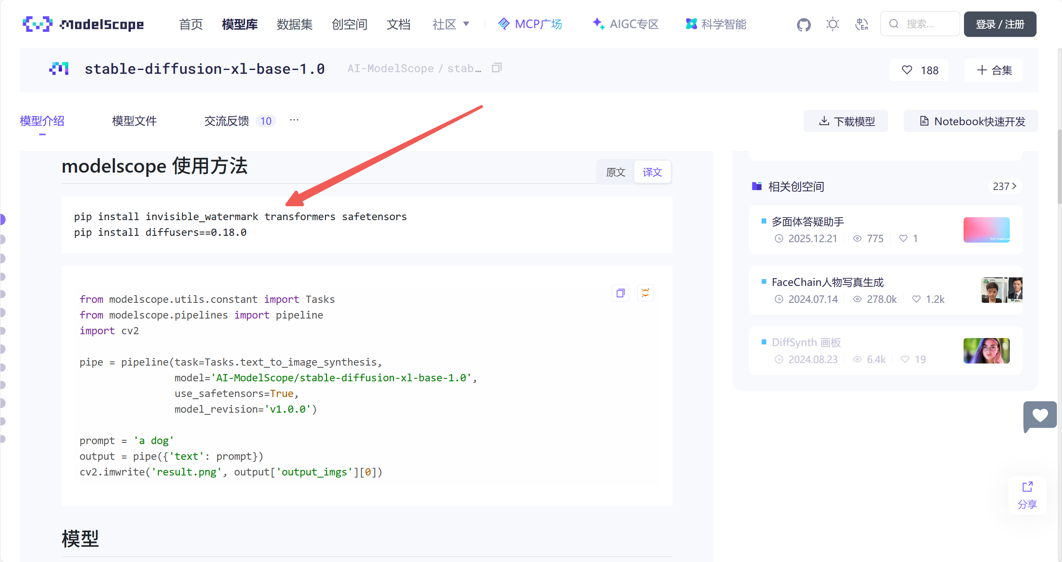Open the 数据集 menu item
Viewport: 1062px width, 562px height.
tap(294, 24)
